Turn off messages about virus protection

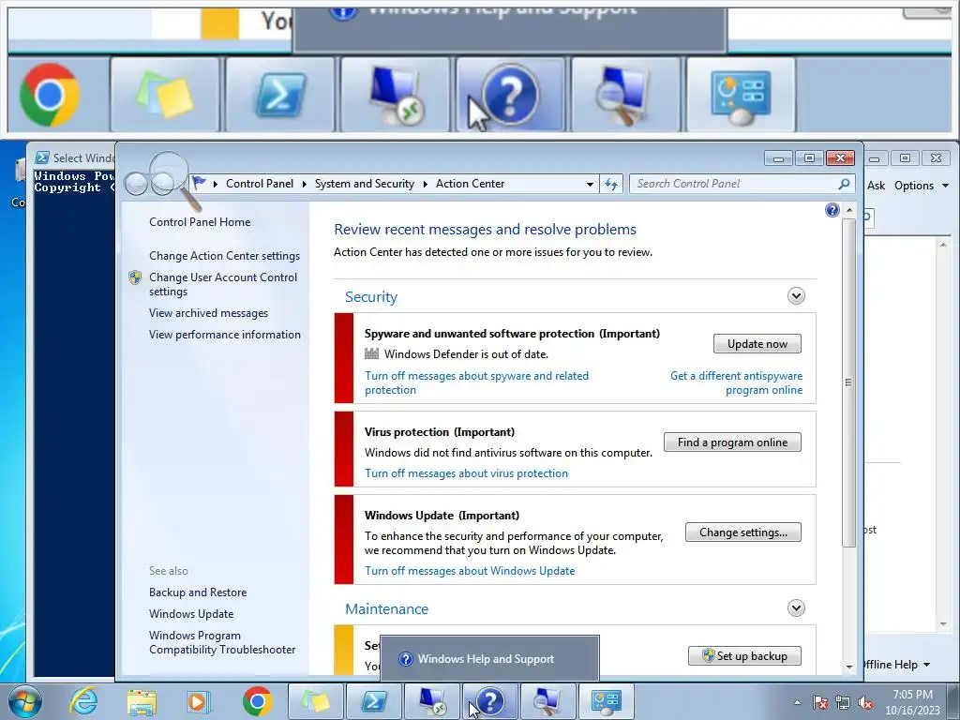tap(466, 473)
